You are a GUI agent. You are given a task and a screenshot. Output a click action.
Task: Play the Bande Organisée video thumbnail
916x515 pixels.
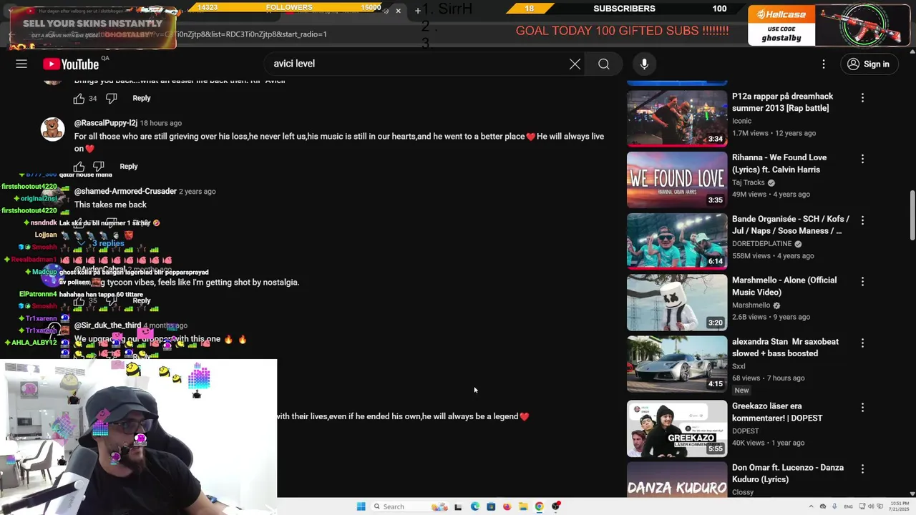pos(677,241)
